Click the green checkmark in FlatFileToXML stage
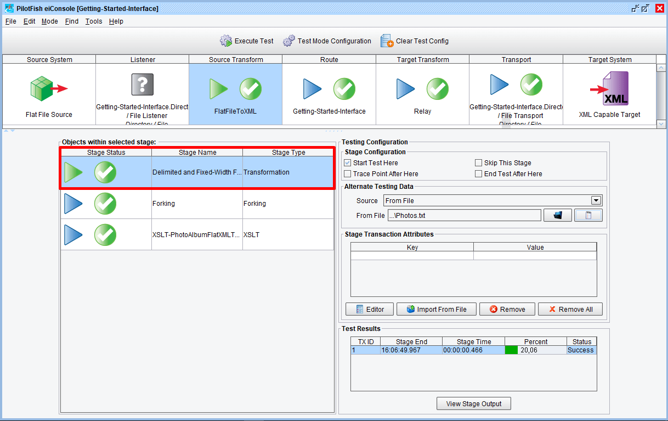Screen dimensions: 668x421 (251, 89)
